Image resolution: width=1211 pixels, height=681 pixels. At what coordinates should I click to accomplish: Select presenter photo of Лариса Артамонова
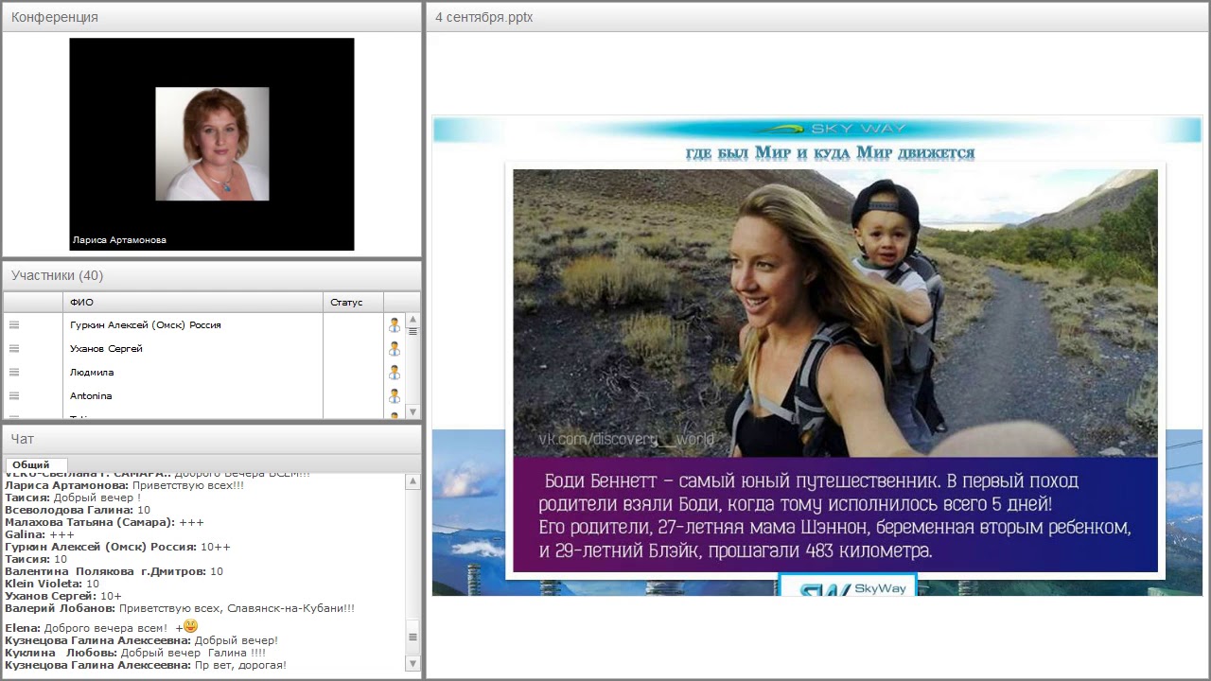[x=212, y=144]
